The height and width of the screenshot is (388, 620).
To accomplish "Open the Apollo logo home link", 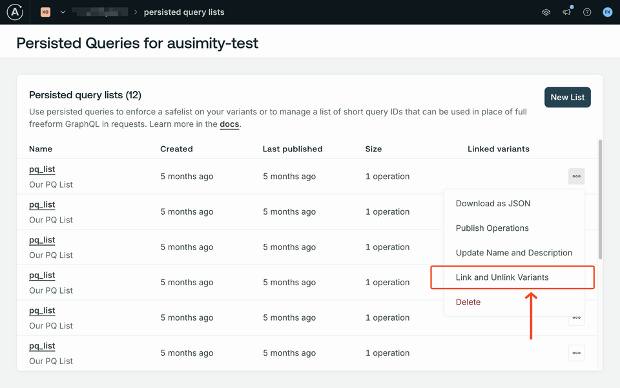I will coord(15,12).
